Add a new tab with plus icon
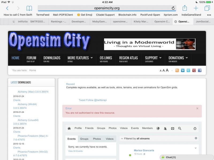 [196, 8]
